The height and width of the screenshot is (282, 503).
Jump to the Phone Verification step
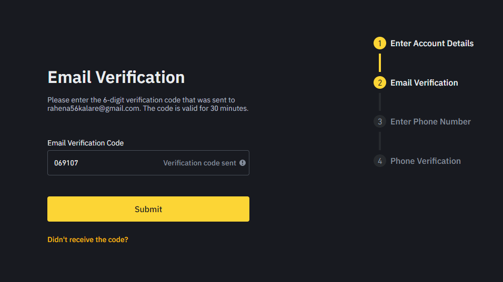tap(425, 161)
